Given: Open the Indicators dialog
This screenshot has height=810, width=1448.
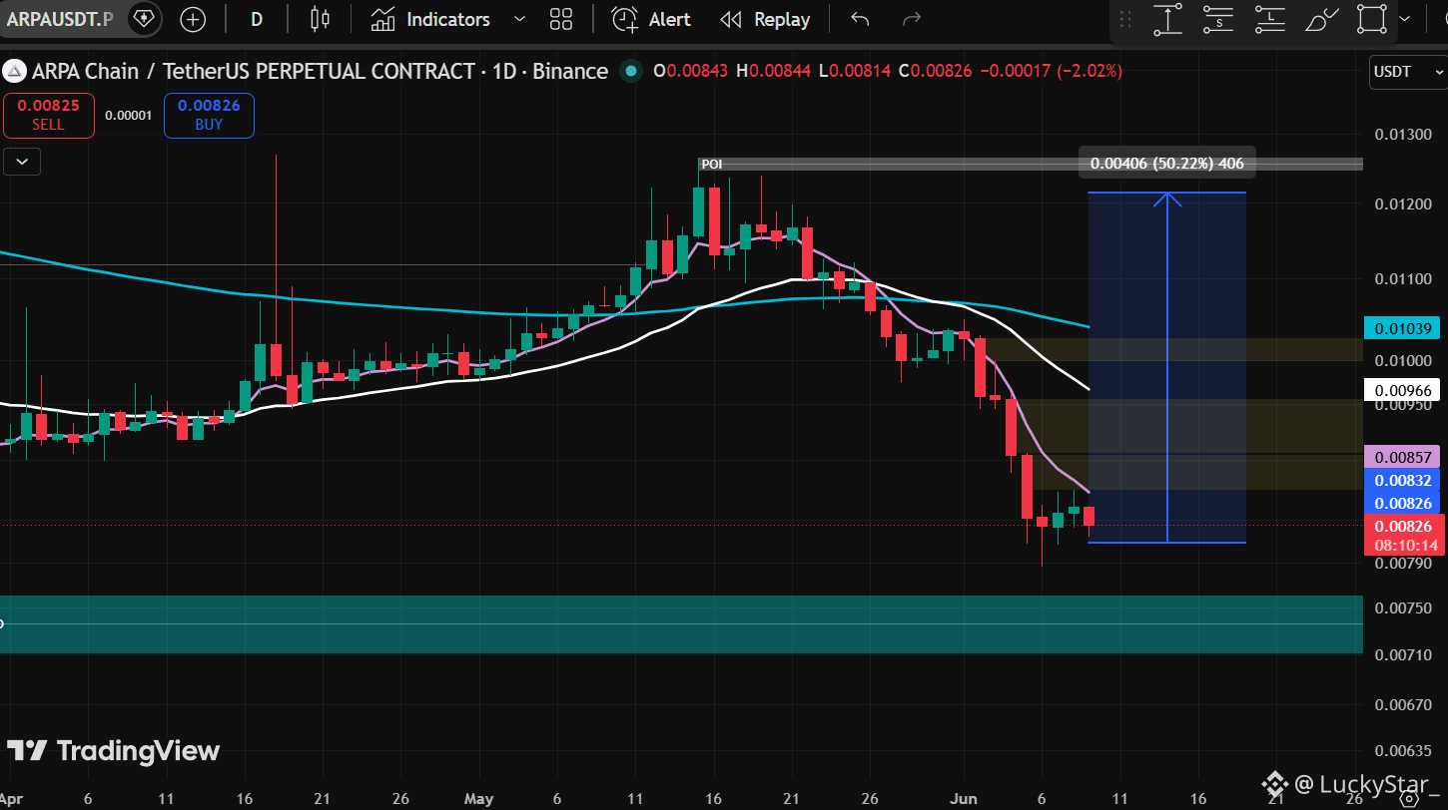Looking at the screenshot, I should [x=430, y=19].
